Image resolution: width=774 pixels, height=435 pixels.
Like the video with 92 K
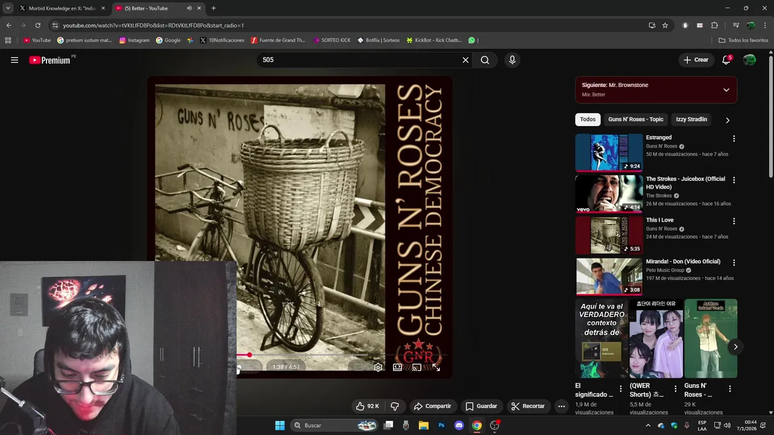coord(367,406)
